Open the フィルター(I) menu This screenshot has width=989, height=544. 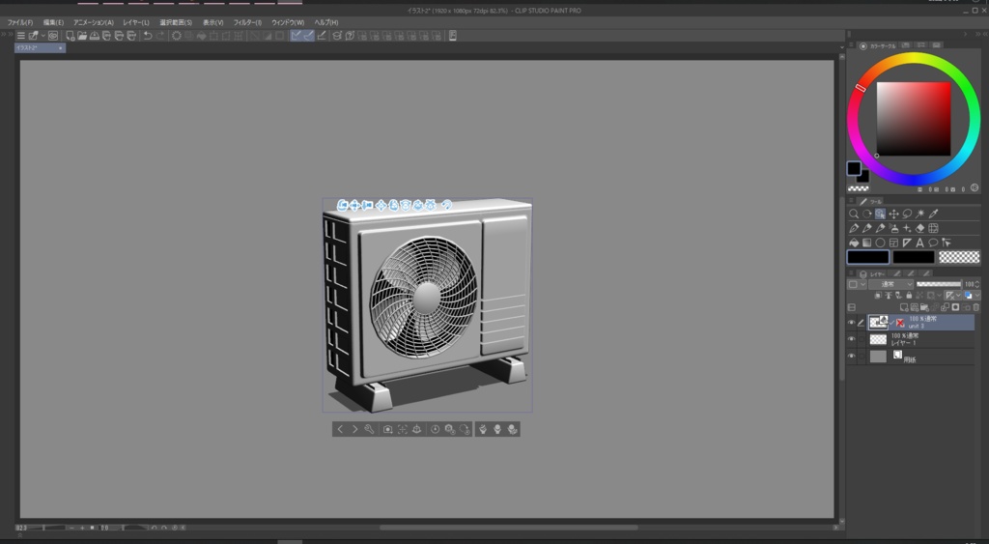tap(247, 23)
